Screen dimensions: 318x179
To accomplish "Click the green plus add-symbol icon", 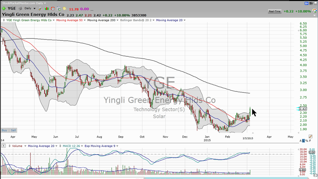I will 4,9.
